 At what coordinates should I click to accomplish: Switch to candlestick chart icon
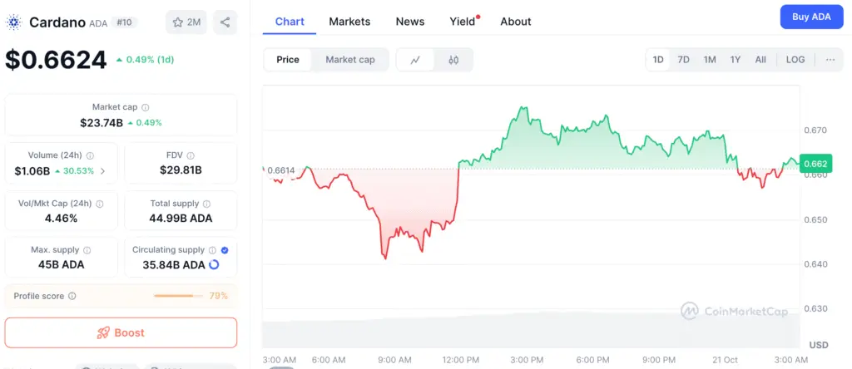point(453,60)
